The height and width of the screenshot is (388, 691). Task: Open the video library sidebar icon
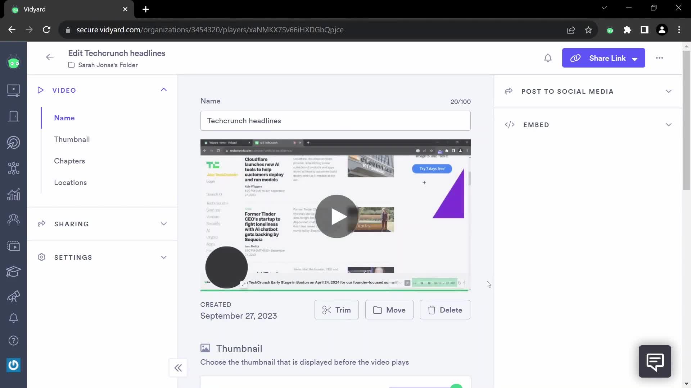pyautogui.click(x=13, y=90)
